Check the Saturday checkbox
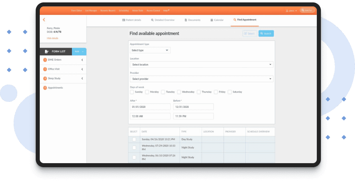This screenshot has width=355, height=182. (230, 92)
